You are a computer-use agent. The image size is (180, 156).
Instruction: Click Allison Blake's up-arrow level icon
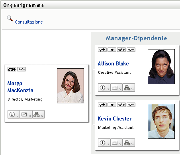[112, 50]
